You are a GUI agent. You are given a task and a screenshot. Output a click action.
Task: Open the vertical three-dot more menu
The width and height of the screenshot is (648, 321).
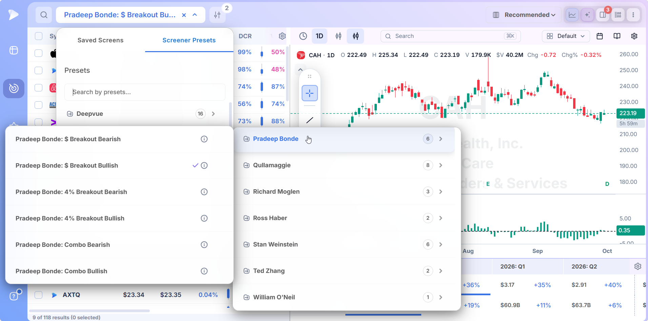633,15
